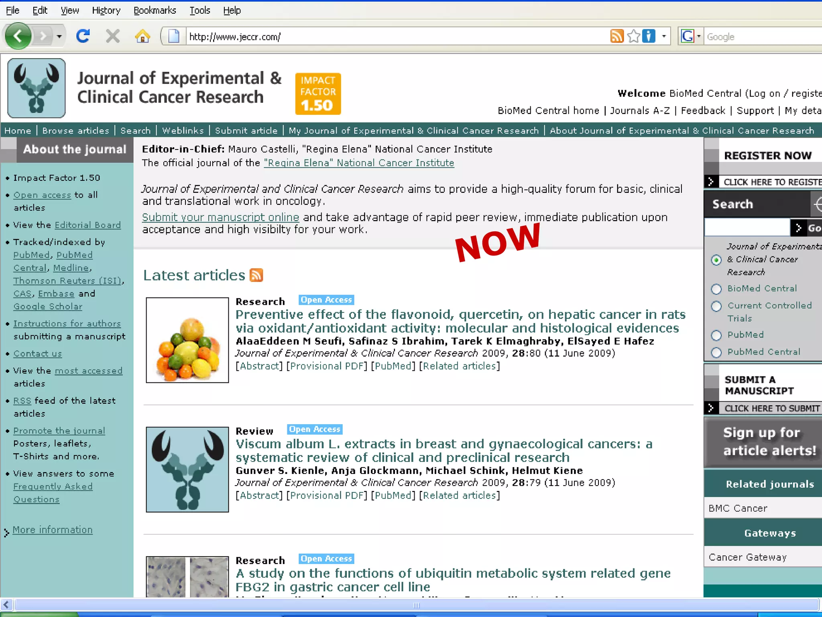Open the Bookmarks menu
This screenshot has width=822, height=617.
tap(155, 10)
